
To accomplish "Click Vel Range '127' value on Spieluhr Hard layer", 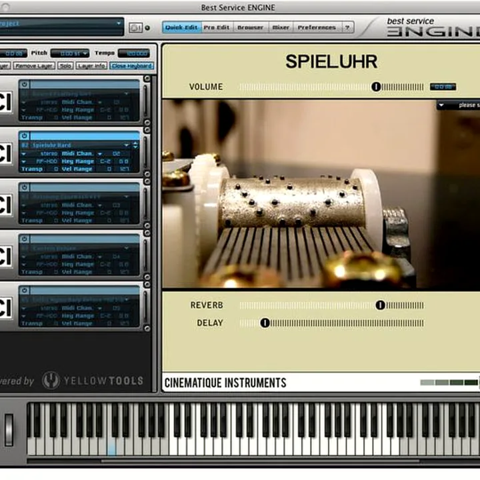I will (x=124, y=169).
